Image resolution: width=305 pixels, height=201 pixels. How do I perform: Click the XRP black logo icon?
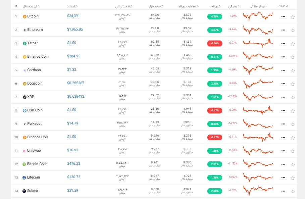[24, 97]
